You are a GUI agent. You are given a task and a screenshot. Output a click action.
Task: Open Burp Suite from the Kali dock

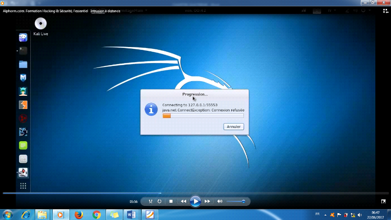point(23,105)
